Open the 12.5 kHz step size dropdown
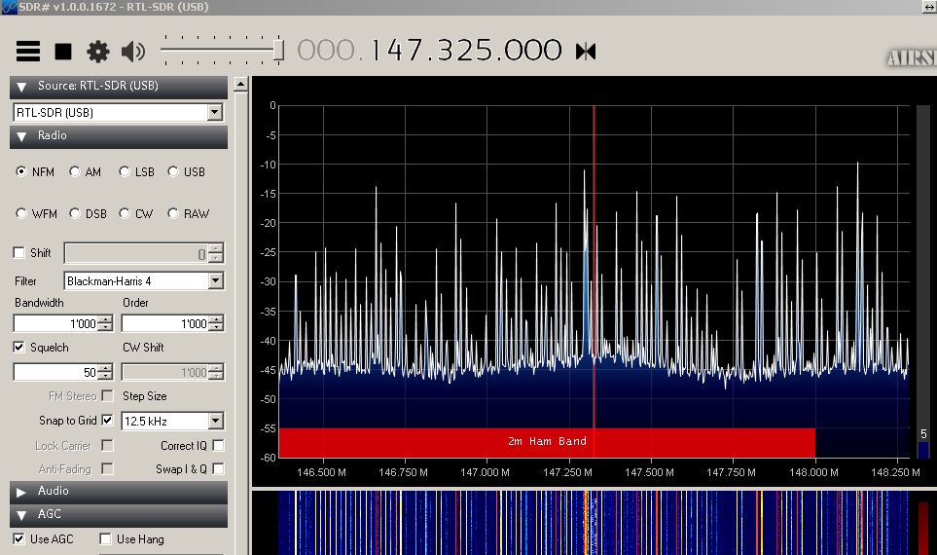The image size is (937, 555). [216, 421]
